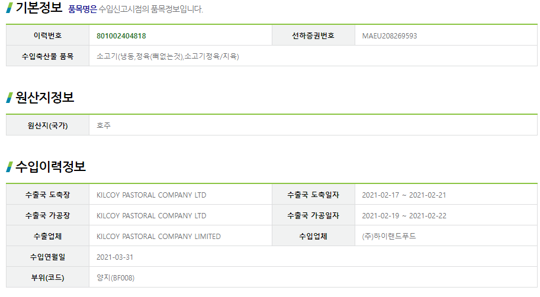Click the slash icon beside 기본정보 heading
This screenshot has width=540, height=297.
[x=9, y=8]
